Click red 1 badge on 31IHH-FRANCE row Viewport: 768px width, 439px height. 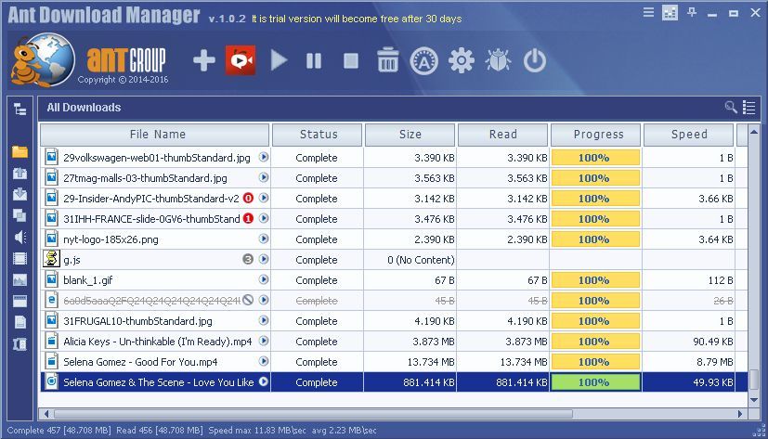[x=248, y=218]
